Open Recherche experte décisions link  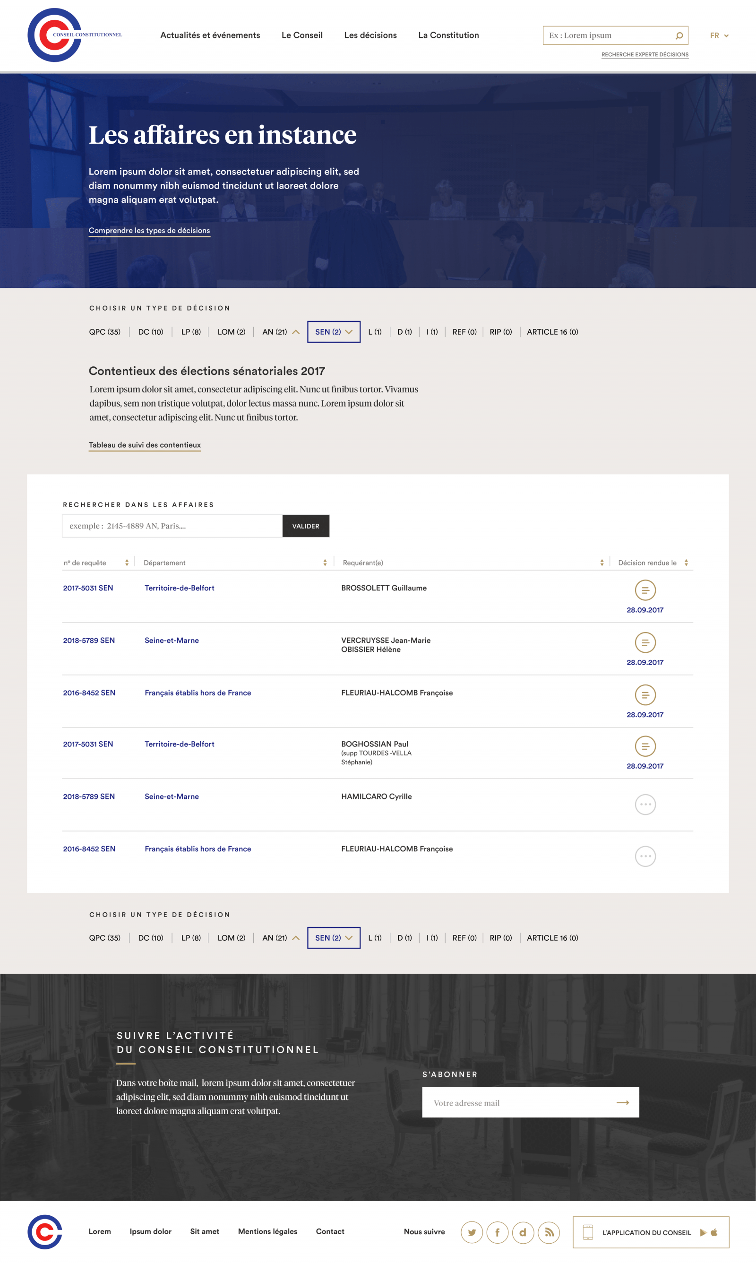coord(645,54)
